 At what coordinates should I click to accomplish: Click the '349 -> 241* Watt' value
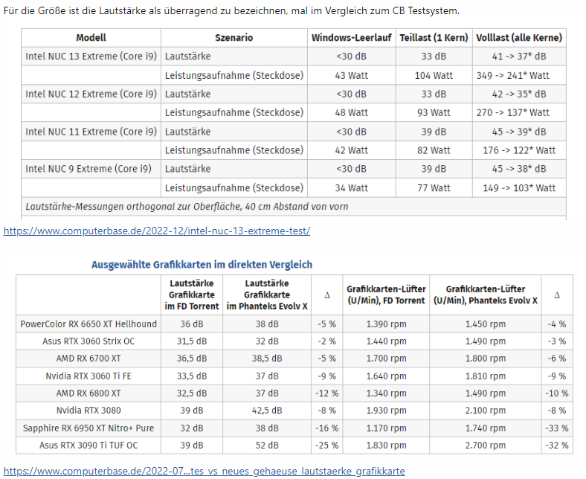click(513, 76)
